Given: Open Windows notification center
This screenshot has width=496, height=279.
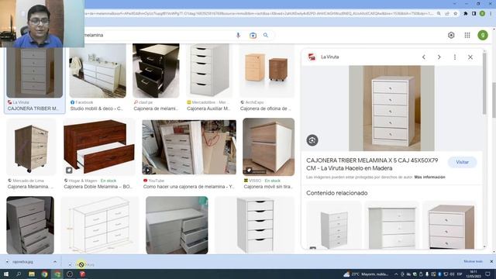Looking at the screenshot, I should [x=487, y=274].
